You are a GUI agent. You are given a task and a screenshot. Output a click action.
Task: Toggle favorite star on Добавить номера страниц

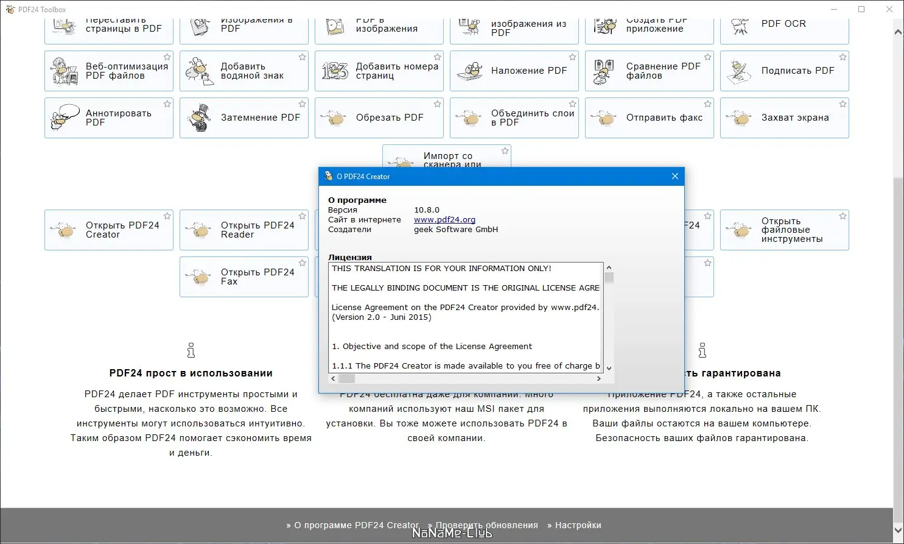point(437,57)
